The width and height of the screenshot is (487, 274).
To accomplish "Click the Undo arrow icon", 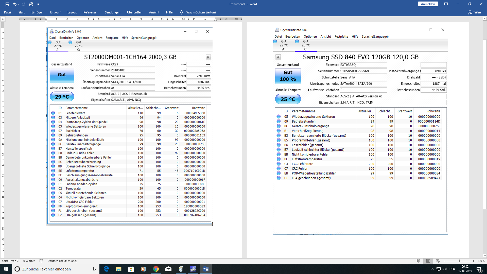I will point(14,4).
